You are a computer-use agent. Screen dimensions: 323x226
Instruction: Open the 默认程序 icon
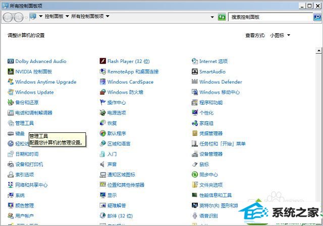102,133
